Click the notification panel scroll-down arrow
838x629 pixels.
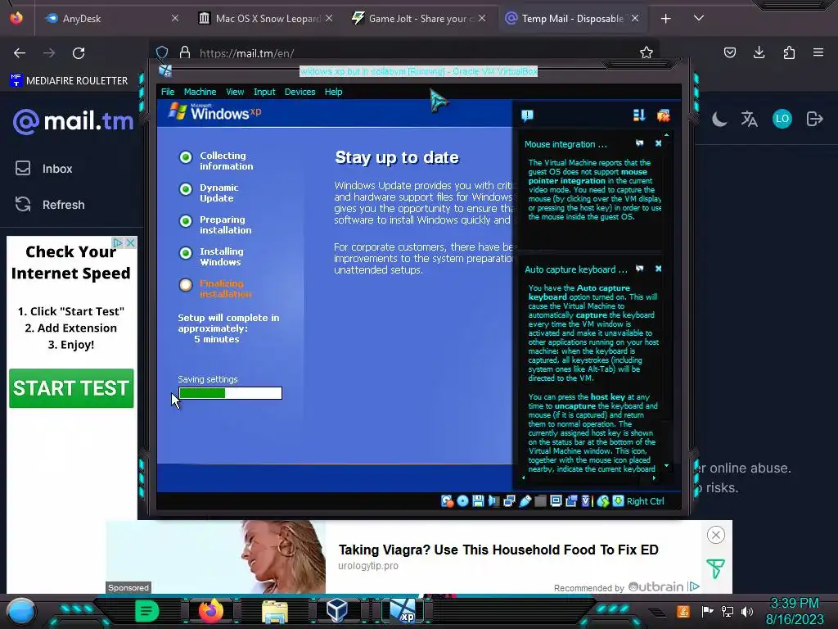[666, 466]
